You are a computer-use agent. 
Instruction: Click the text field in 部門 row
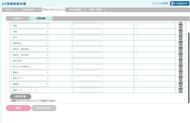88,37
